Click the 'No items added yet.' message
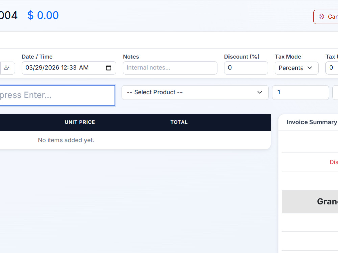 click(x=66, y=140)
